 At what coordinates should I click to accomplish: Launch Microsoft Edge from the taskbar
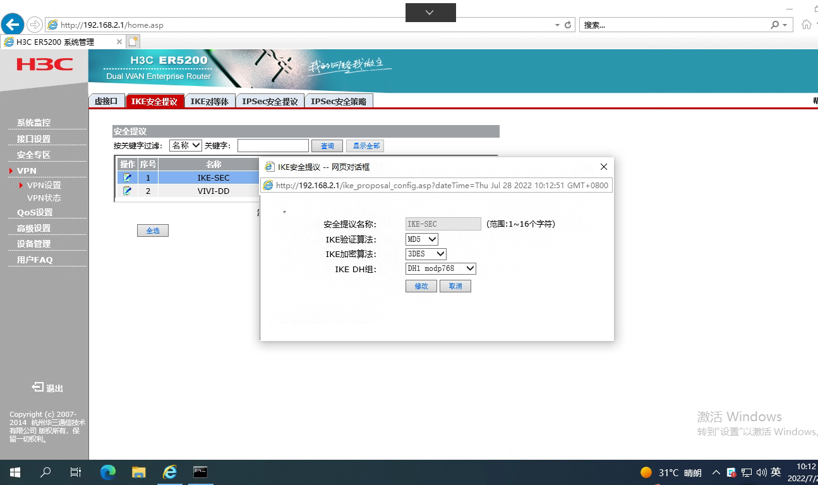click(x=108, y=472)
